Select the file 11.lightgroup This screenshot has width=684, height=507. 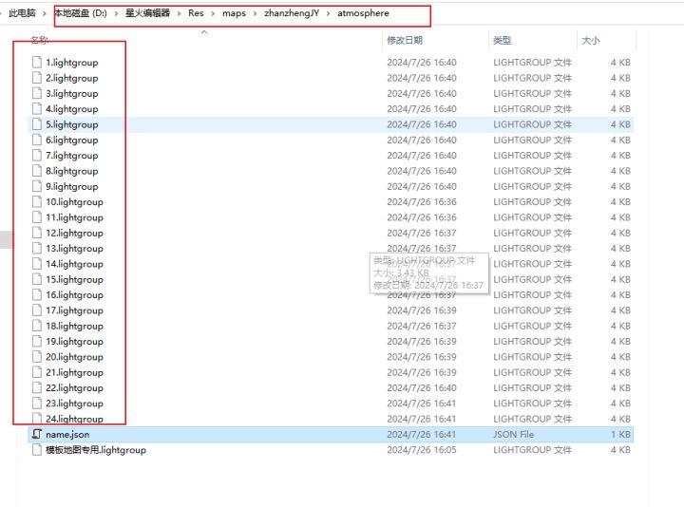point(75,217)
